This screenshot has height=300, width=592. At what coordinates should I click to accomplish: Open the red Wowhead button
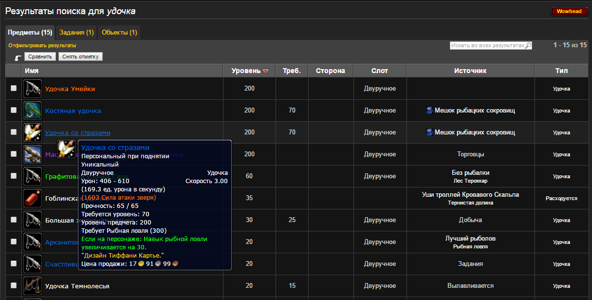[569, 11]
